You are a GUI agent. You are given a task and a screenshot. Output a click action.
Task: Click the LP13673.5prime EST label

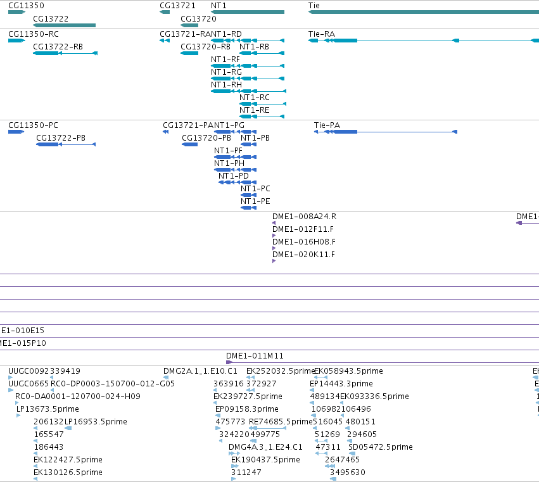tap(48, 409)
